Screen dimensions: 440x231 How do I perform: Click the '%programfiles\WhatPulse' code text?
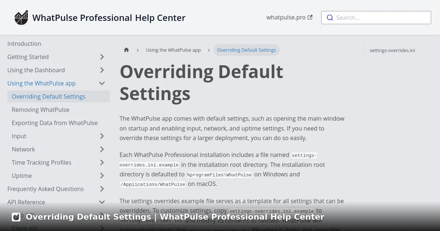click(219, 175)
